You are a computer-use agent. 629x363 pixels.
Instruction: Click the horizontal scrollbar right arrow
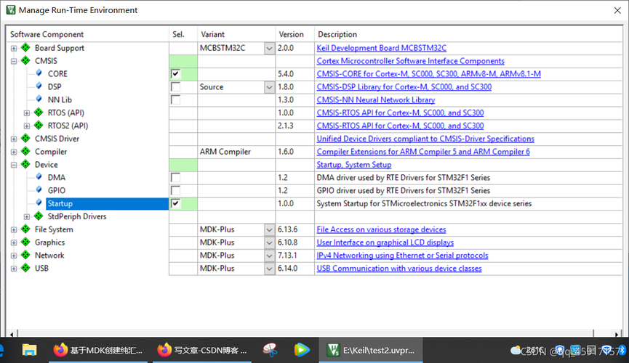[x=617, y=333]
